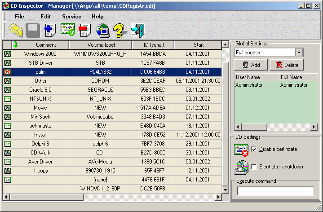This screenshot has height=212, width=323.
Task: Click the certificate icon of the STB Driver row
Action: [x=8, y=63]
